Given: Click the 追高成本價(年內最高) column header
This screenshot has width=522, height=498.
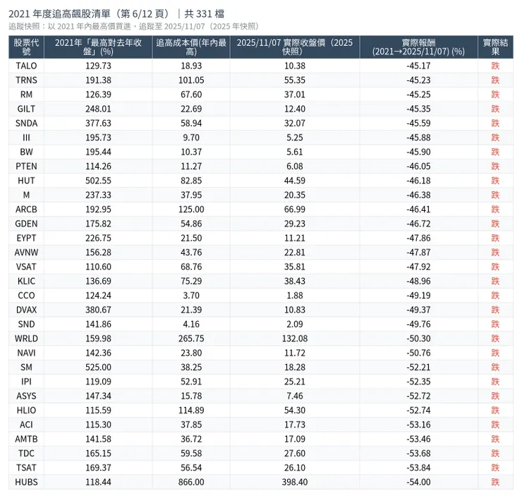Looking at the screenshot, I should (x=191, y=47).
